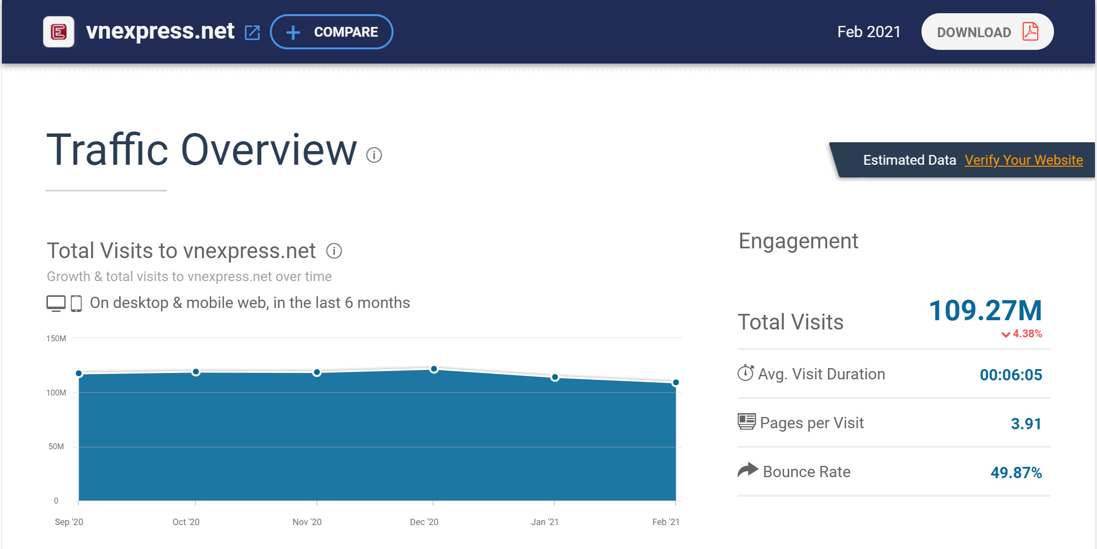Image resolution: width=1097 pixels, height=549 pixels.
Task: Click the plus COMPARE button
Action: pyautogui.click(x=331, y=32)
